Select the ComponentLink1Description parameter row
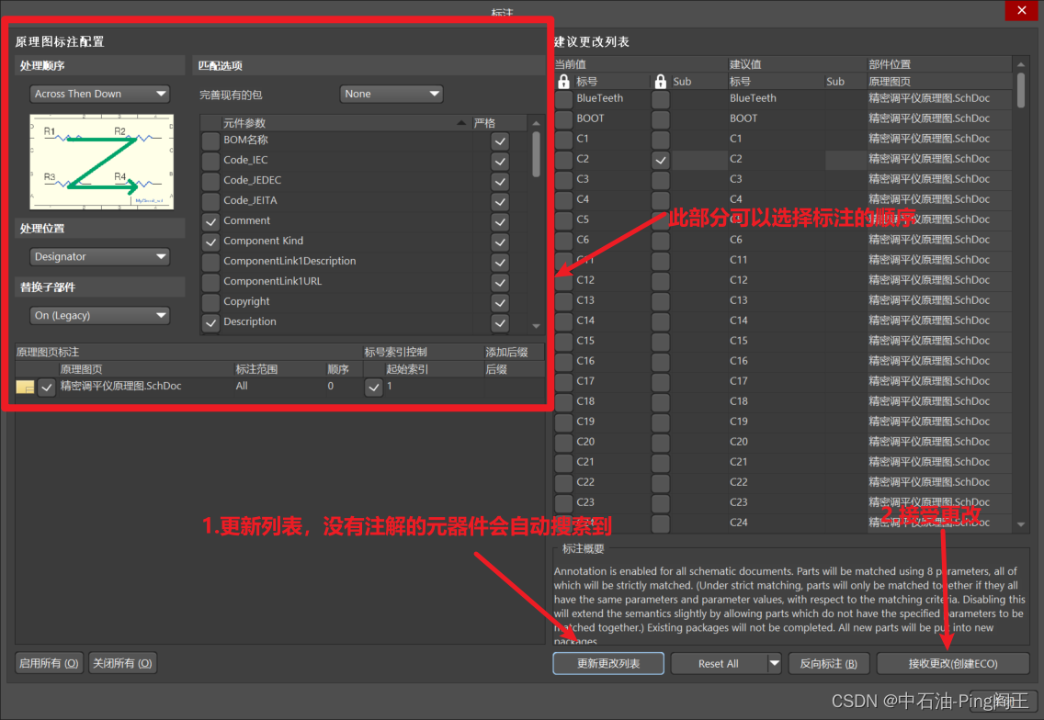This screenshot has height=720, width=1044. point(346,261)
